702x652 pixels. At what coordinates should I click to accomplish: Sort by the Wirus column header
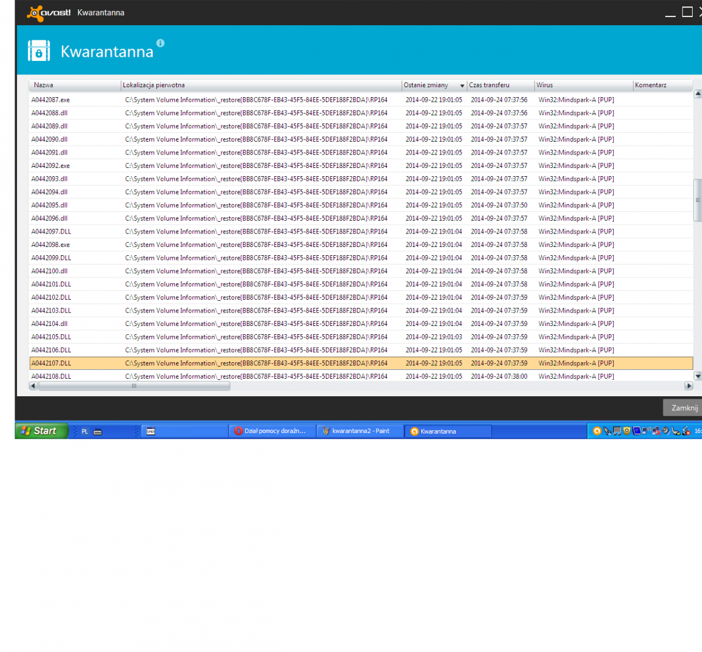pos(584,85)
